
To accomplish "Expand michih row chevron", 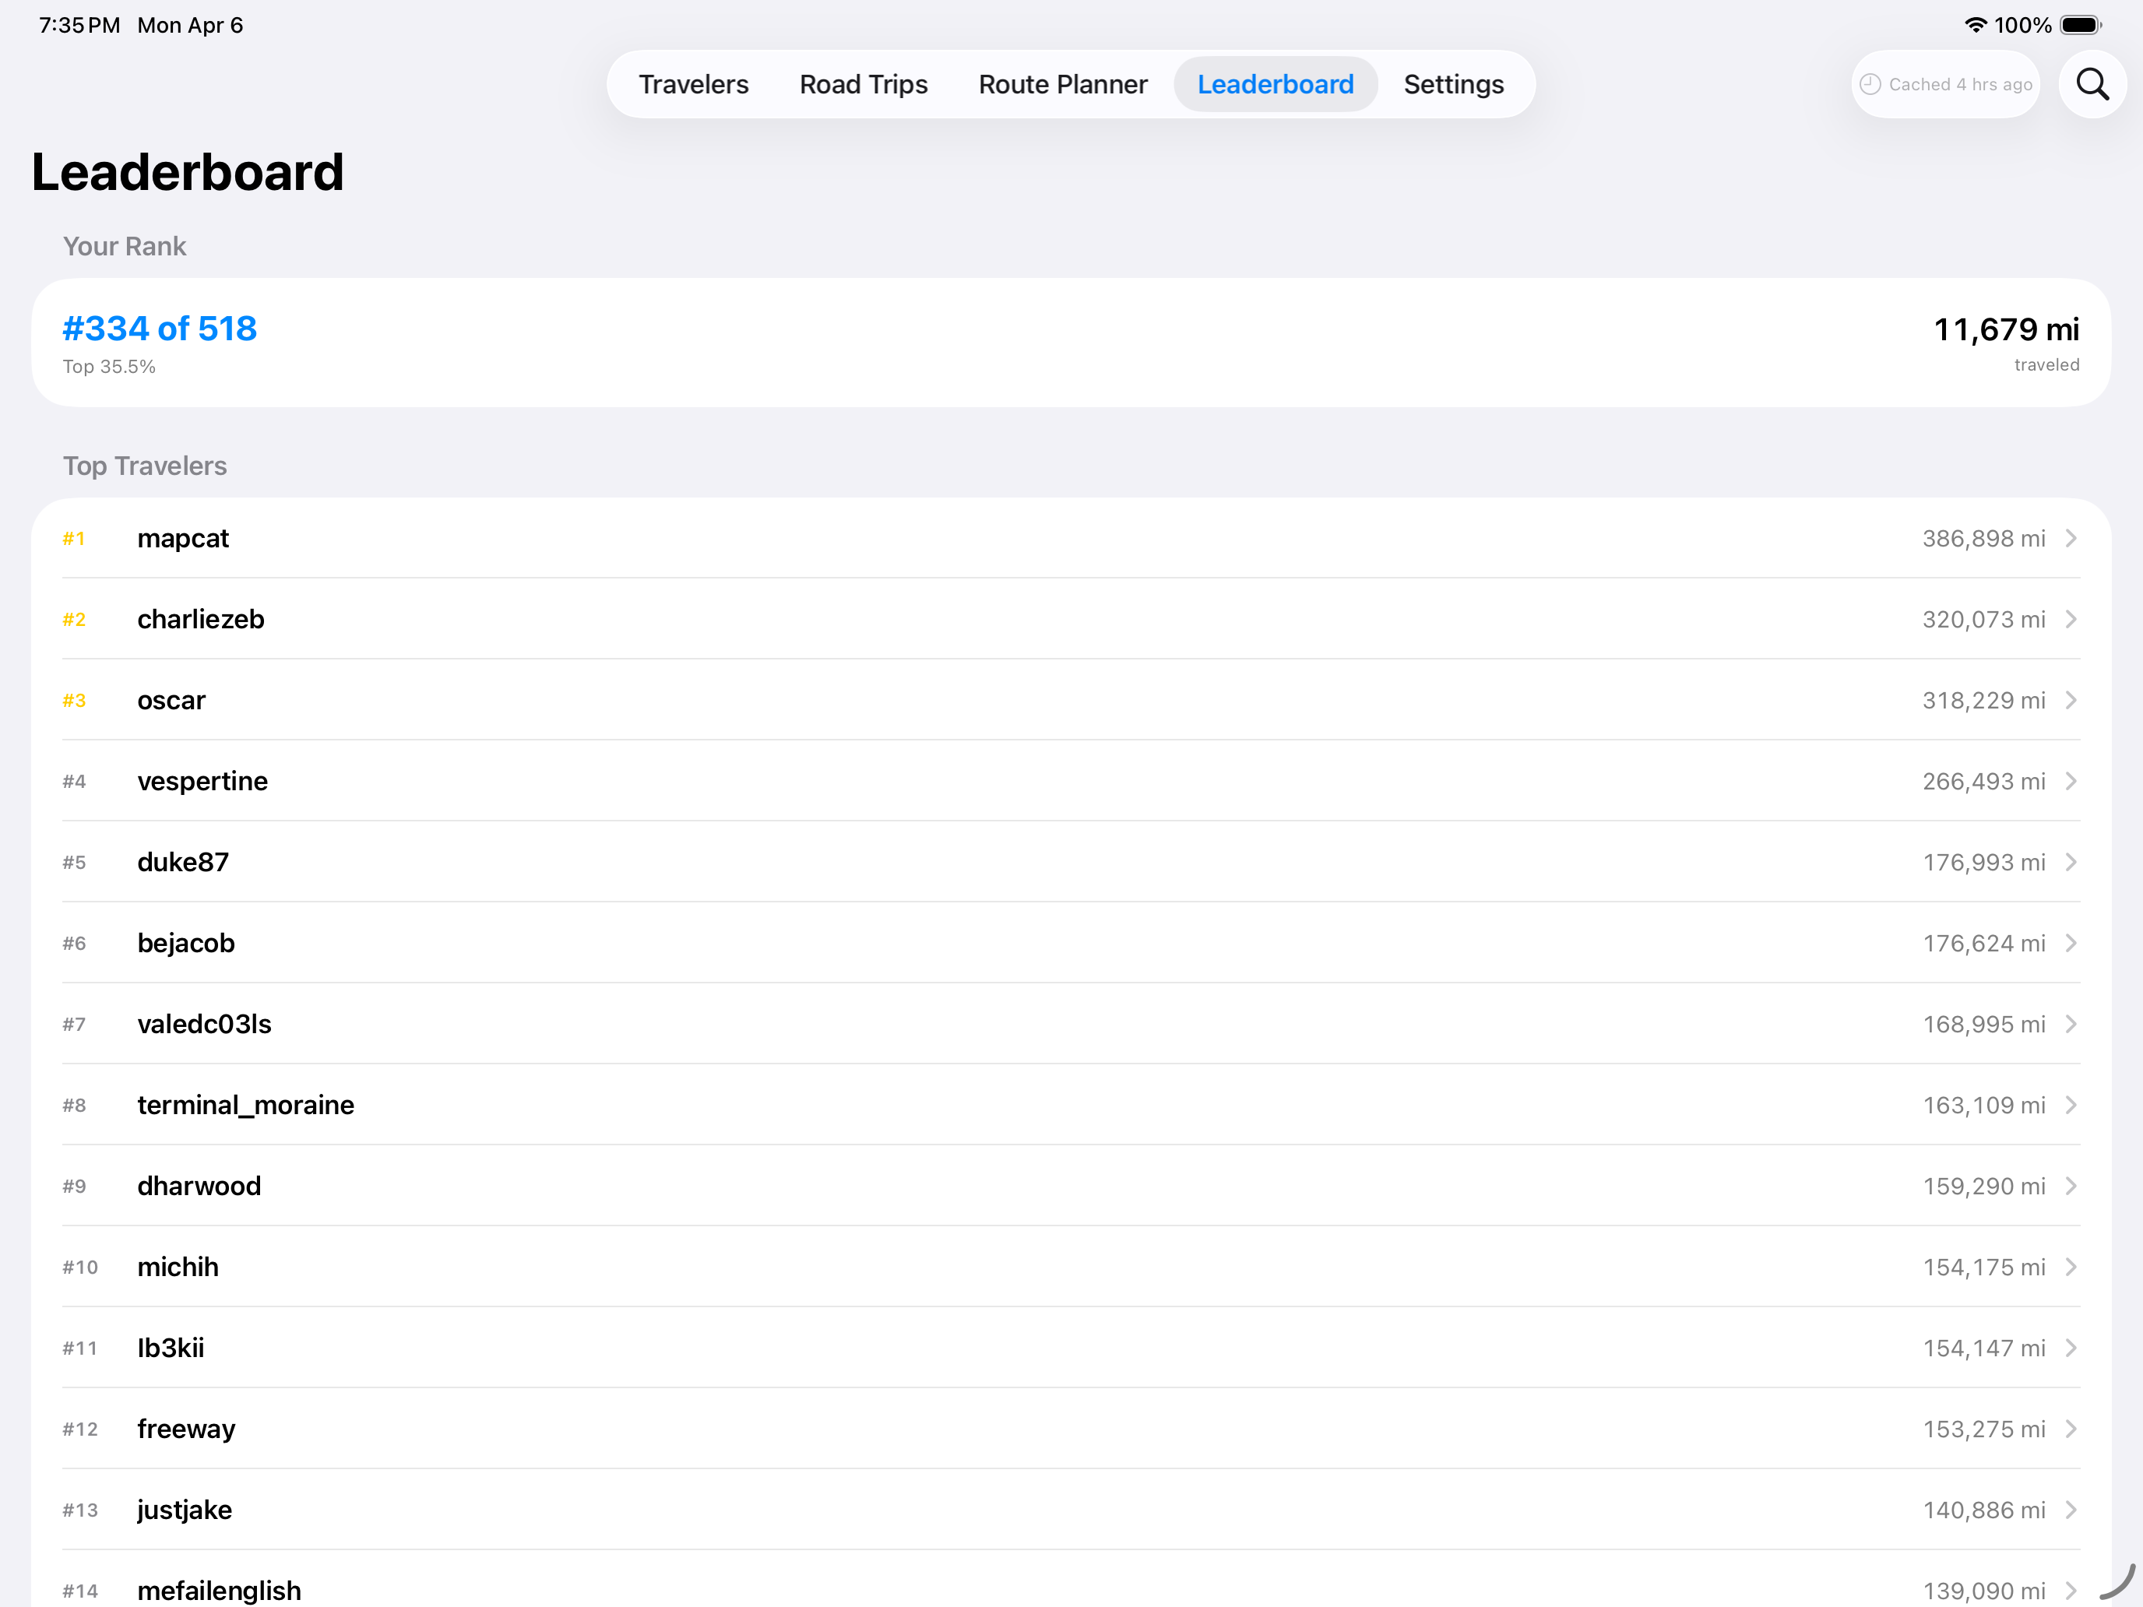I will [x=2071, y=1267].
